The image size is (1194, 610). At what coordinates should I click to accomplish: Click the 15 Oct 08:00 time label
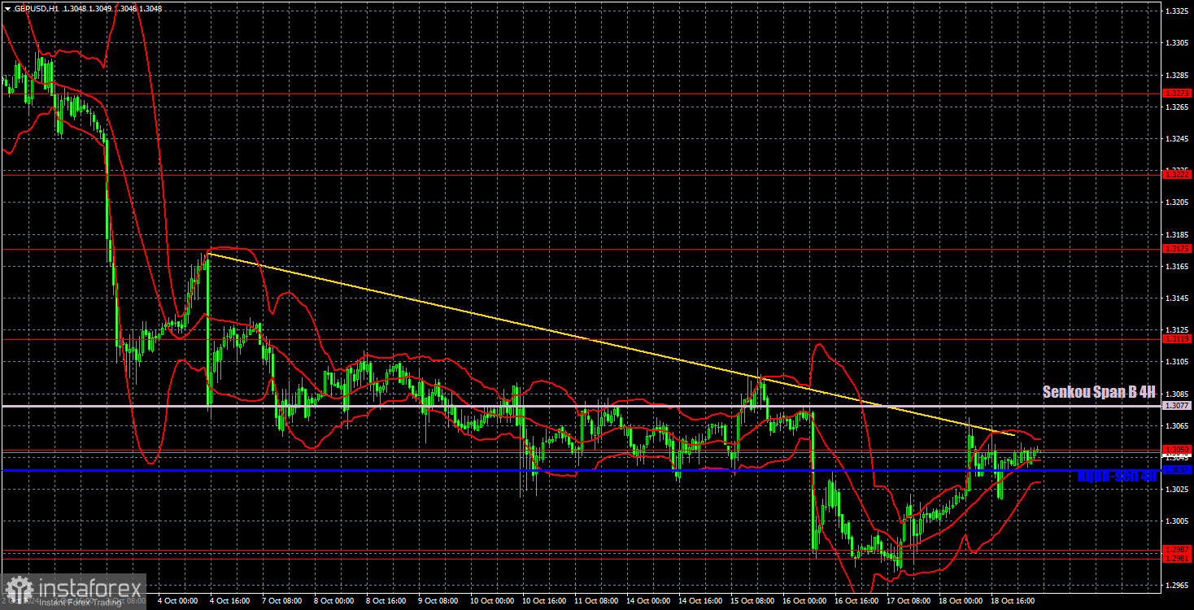pos(752,601)
